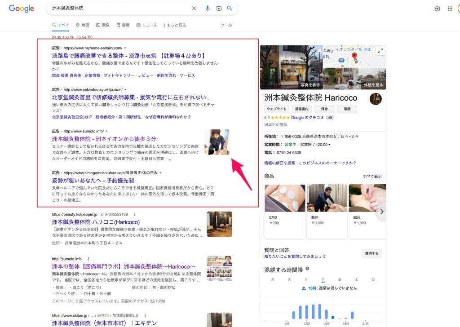460x327 pixels.
Task: Click the フォトギャラリー sitelink
Action: [119, 75]
